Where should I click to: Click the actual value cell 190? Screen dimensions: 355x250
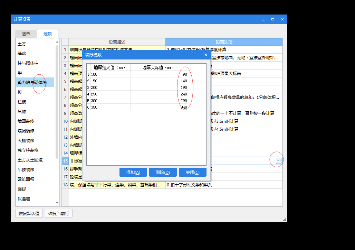[159, 87]
